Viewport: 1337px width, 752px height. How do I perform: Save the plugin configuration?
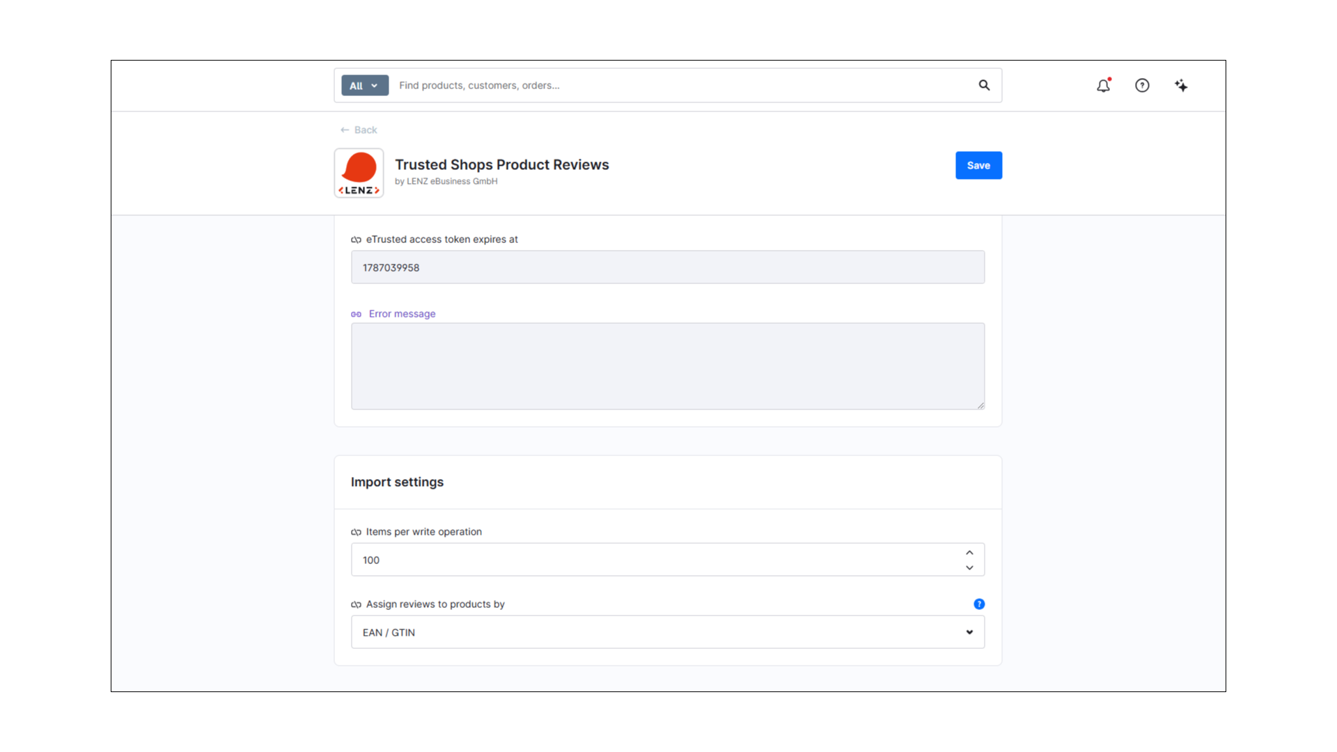point(978,165)
